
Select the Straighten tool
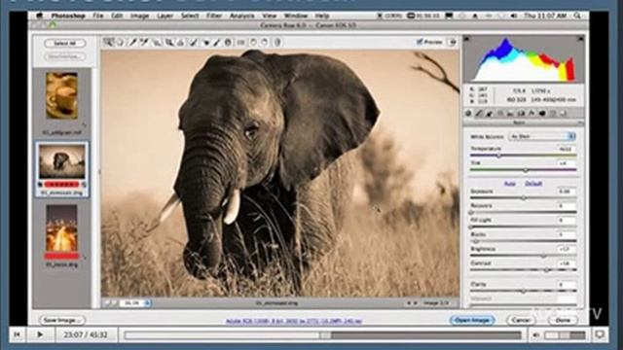click(x=181, y=42)
